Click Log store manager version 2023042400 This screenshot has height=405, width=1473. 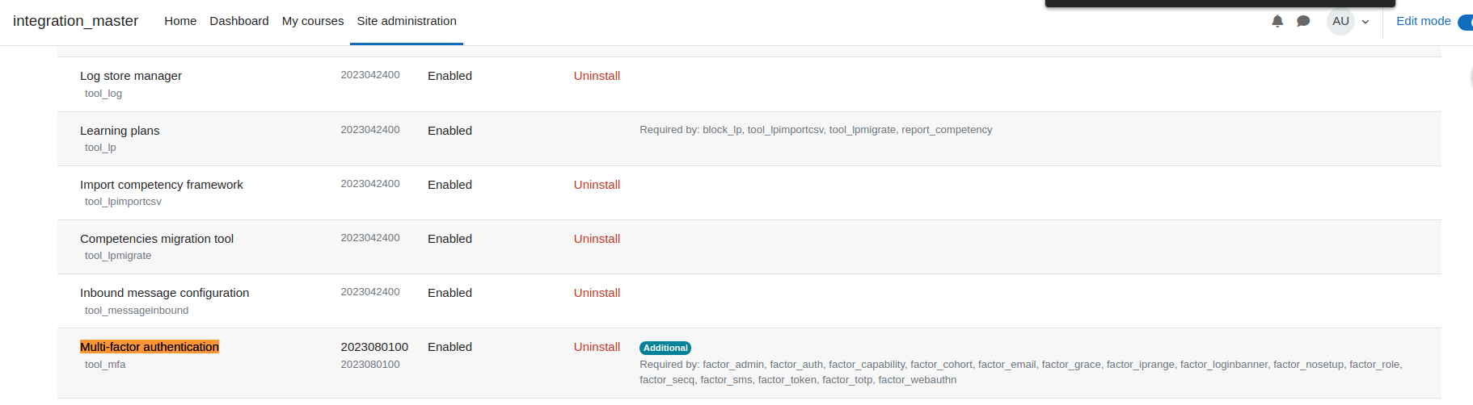coord(370,75)
